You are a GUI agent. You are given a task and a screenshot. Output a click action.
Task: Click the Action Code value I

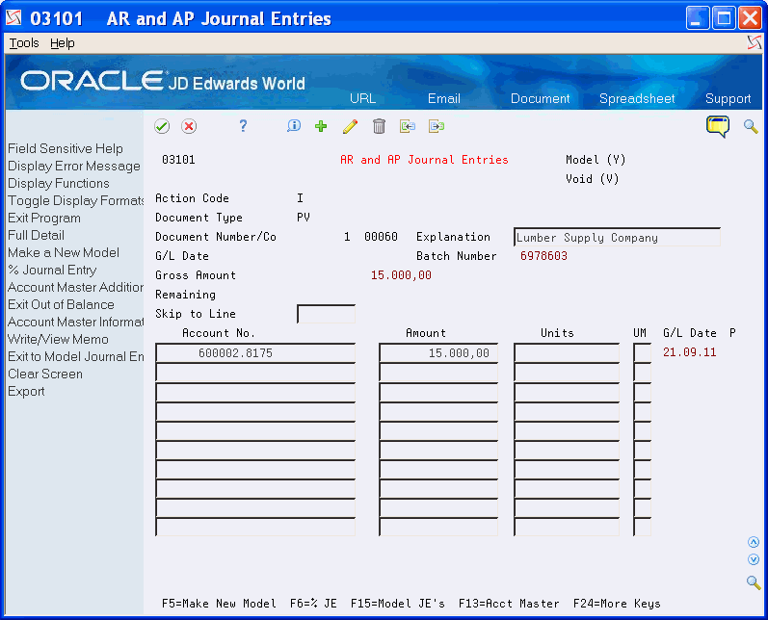click(x=300, y=198)
